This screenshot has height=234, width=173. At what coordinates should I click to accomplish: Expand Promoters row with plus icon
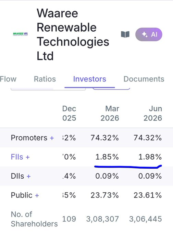click(52, 138)
